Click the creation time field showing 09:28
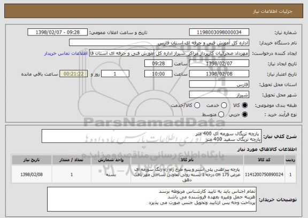Viewport: 308px width, 218px height. (158, 63)
